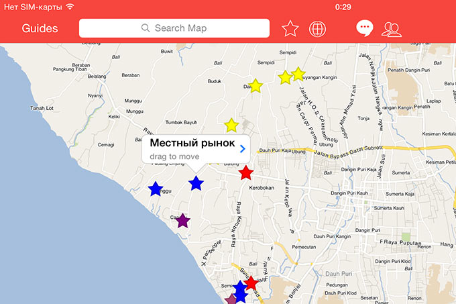Viewport: 456px width, 304px height.
Task: Select the yellow star near Tumbak Bayuh
Action: point(231,125)
